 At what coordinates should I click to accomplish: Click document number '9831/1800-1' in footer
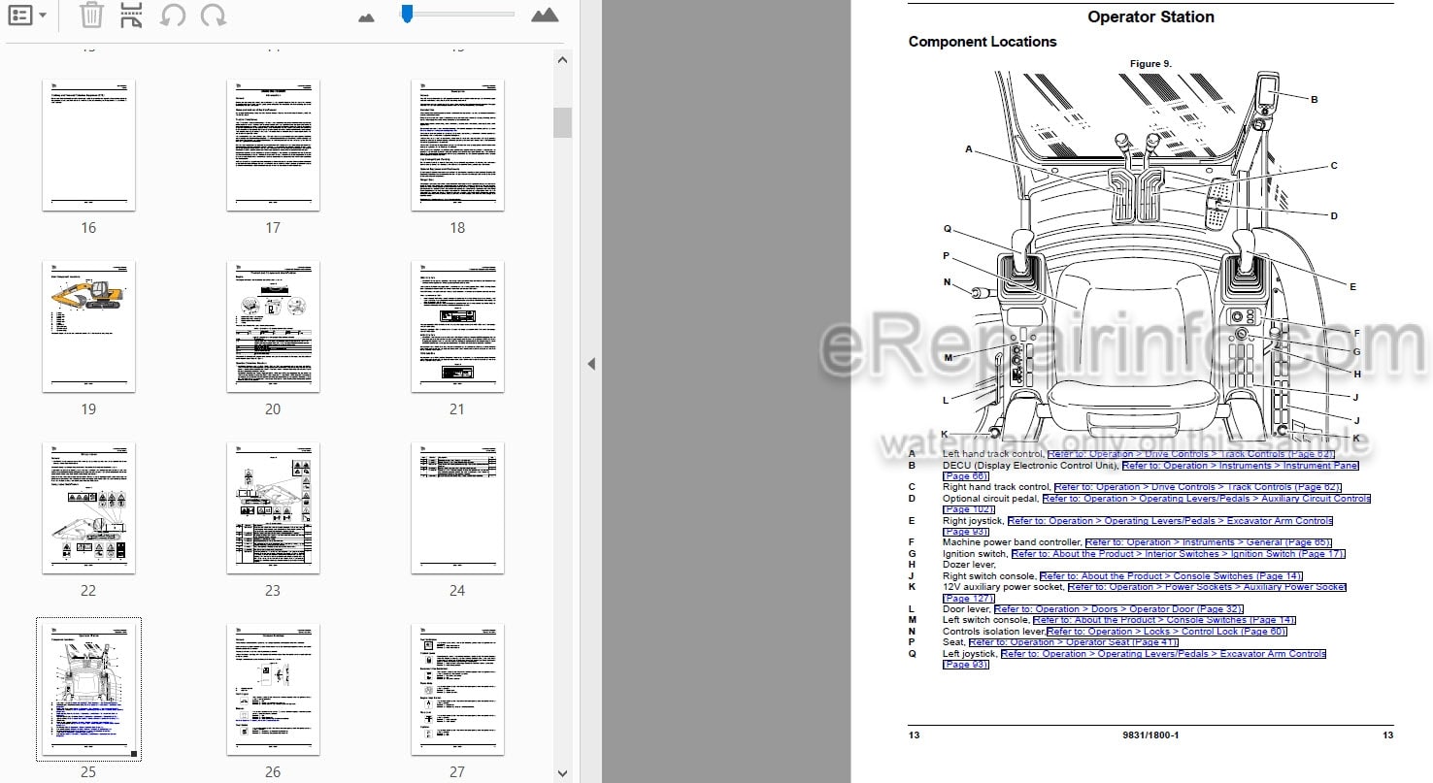tap(1150, 735)
